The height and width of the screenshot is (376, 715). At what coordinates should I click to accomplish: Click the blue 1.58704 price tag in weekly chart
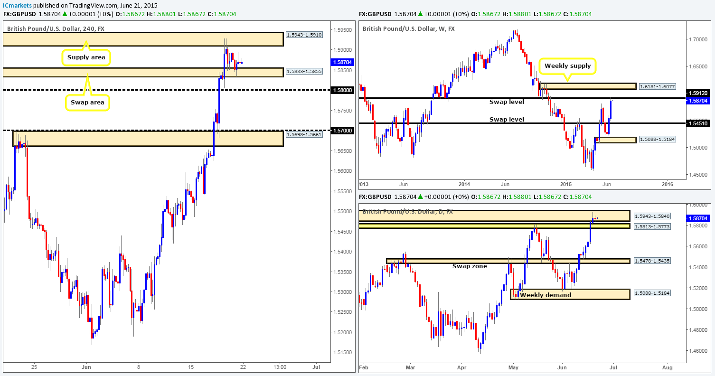[699, 101]
